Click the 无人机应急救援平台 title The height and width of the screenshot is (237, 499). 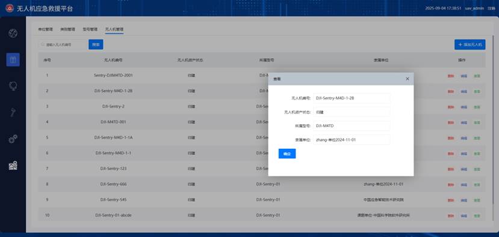point(45,8)
